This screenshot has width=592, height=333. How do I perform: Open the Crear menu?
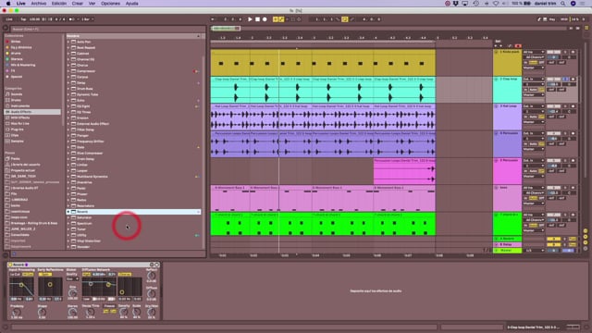pyautogui.click(x=78, y=4)
